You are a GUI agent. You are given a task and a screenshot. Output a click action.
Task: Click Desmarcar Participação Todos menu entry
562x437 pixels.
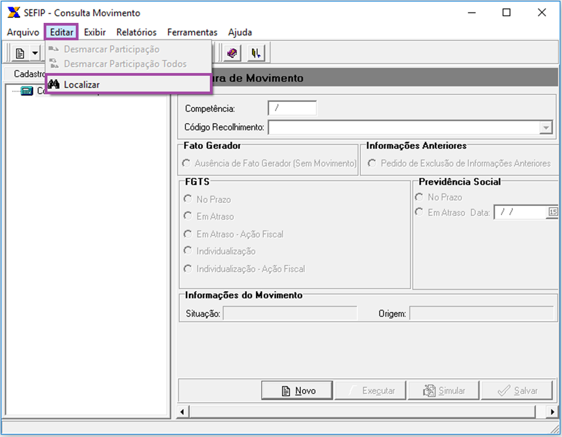tap(128, 64)
